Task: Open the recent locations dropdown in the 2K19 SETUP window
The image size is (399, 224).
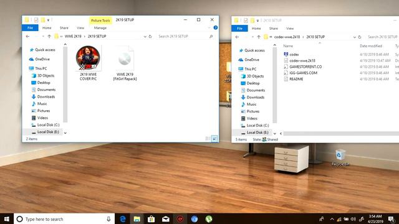Action: [x=43, y=37]
